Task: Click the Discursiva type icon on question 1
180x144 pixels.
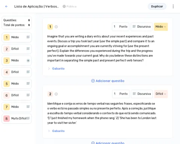Action: click(x=134, y=27)
